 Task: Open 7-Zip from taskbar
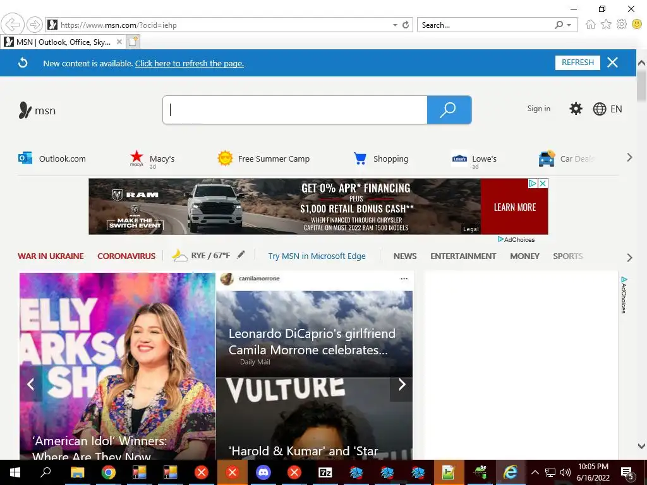325,472
